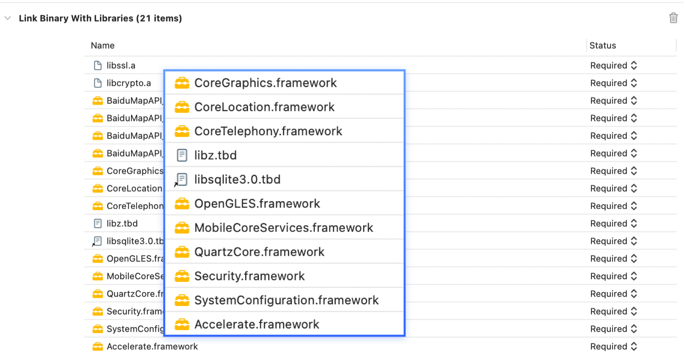Click the trash icon to delete build phase
Screen dimensions: 685x355
(x=673, y=18)
